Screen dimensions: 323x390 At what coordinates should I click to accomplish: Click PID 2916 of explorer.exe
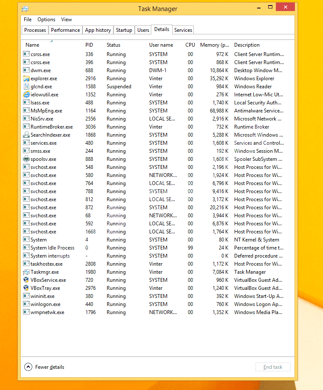pos(91,79)
